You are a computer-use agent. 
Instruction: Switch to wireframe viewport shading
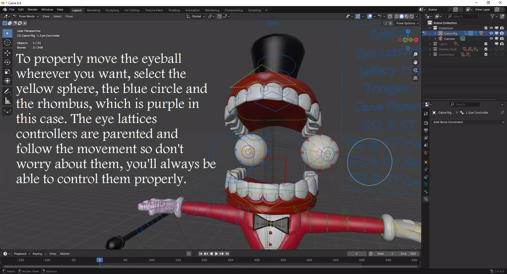tap(397, 16)
